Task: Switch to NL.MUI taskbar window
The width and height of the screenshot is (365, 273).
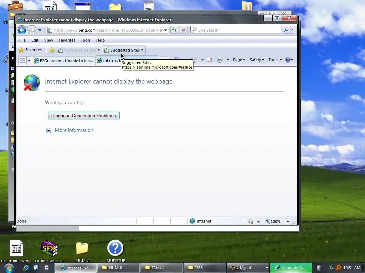Action: [118, 268]
